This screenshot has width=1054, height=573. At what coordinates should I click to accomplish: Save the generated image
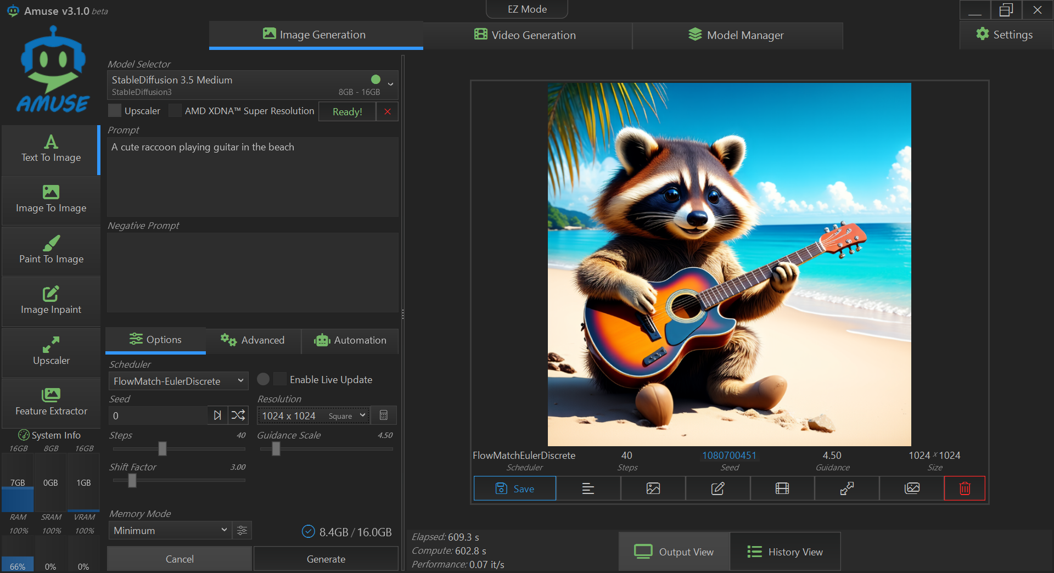[x=515, y=488]
